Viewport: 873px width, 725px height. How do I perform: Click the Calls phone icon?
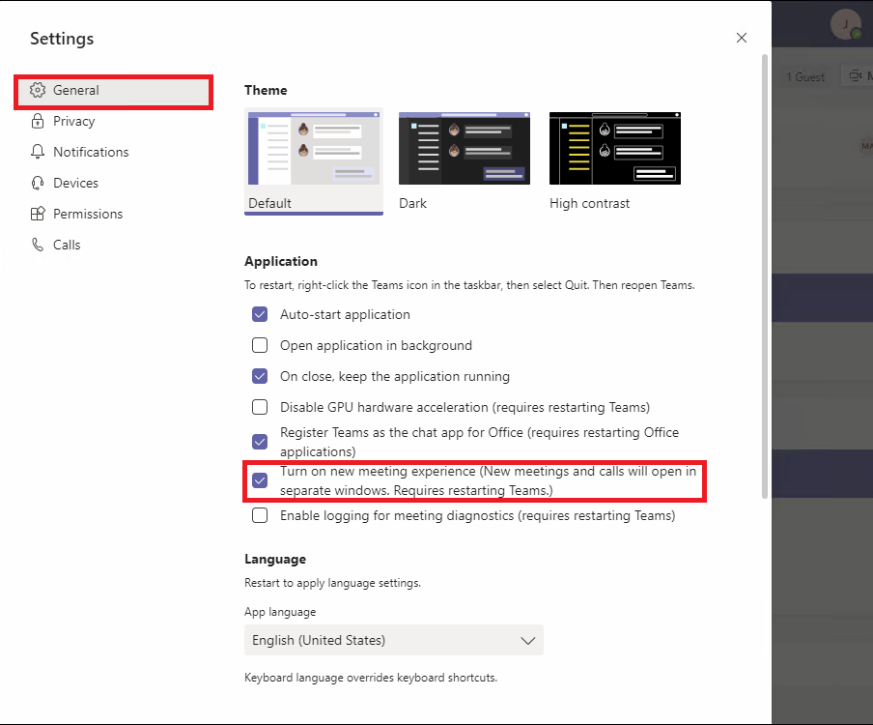pos(38,245)
